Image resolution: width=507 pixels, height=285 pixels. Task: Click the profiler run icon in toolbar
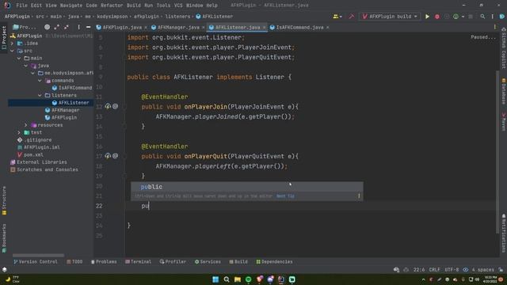[456, 17]
